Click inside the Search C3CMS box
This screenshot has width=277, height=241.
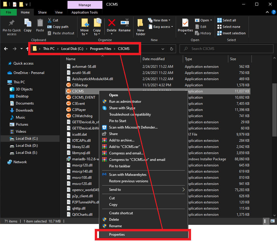point(226,49)
